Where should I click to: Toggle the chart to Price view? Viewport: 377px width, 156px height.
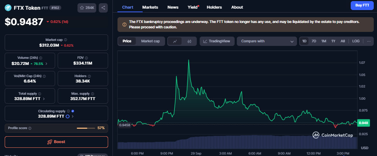point(127,41)
